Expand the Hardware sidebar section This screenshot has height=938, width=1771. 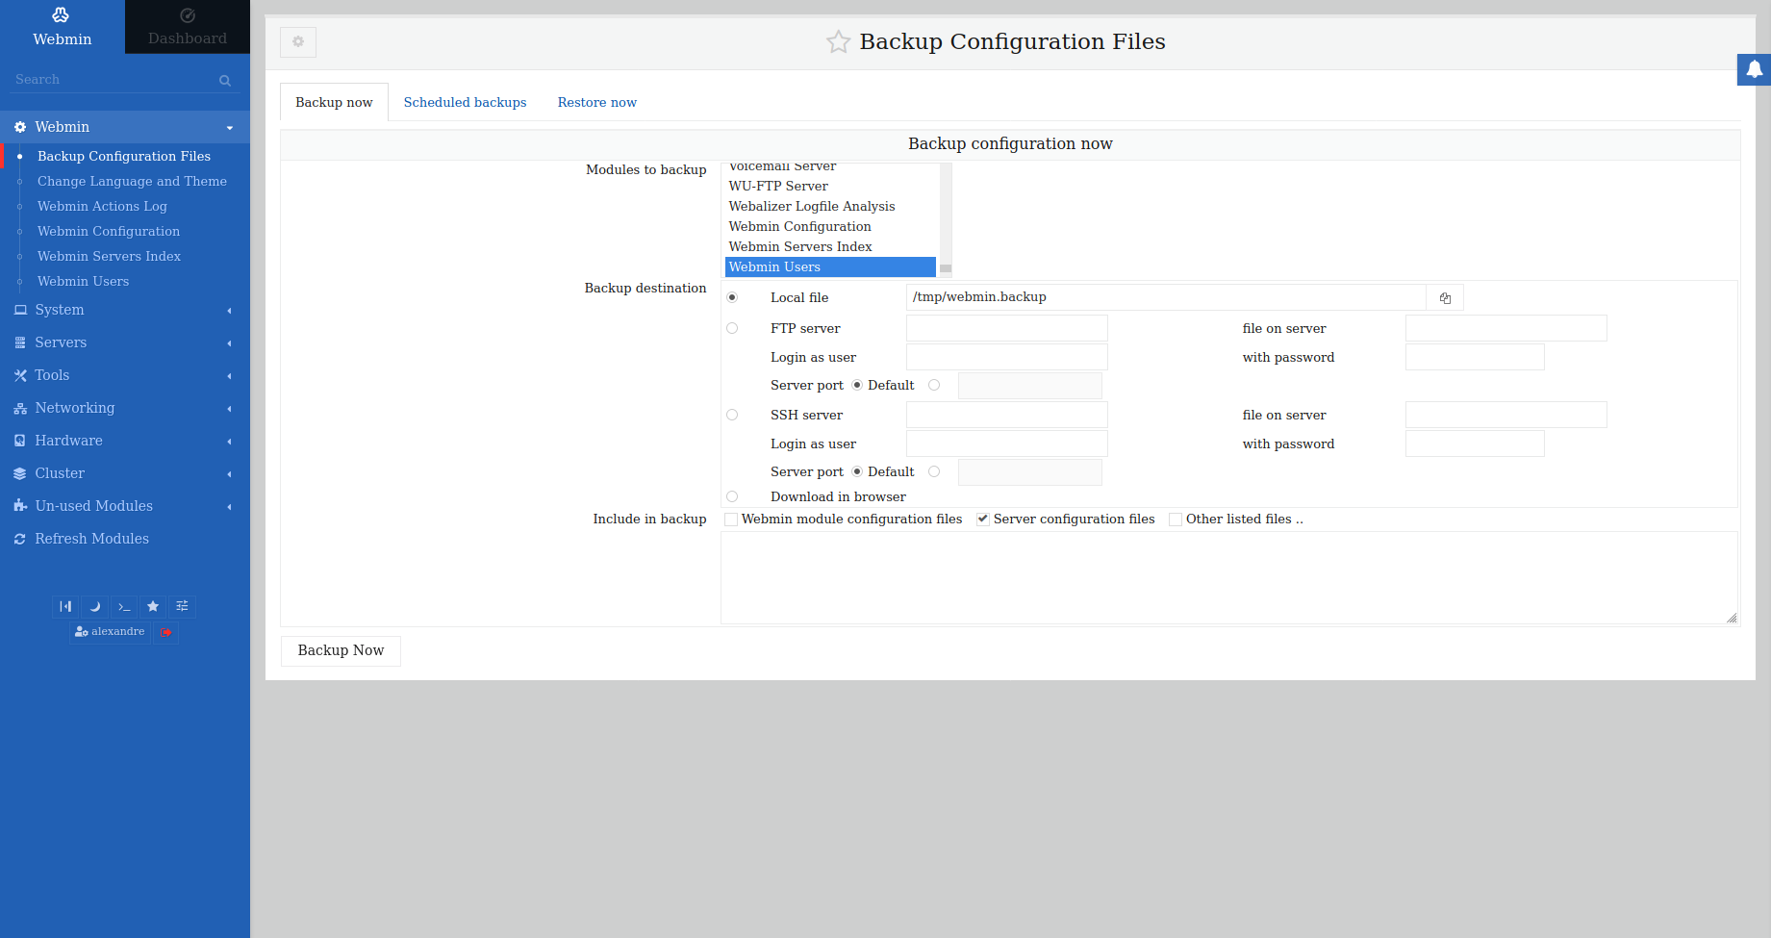point(68,441)
